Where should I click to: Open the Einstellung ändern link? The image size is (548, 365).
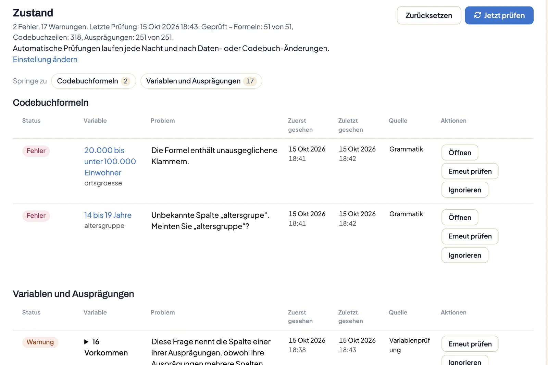45,60
